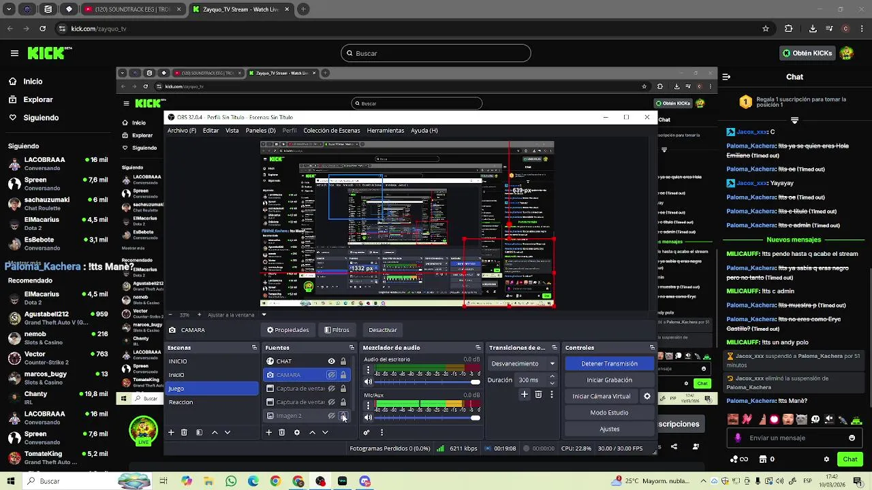872x490 pixels.
Task: Open the user avatar next to Obtén KICKs
Action: 846,53
